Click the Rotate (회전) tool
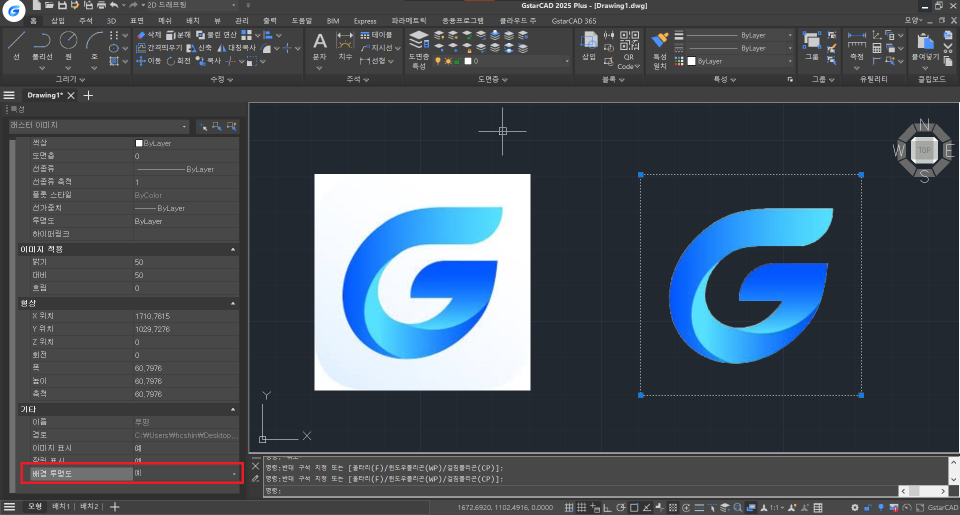Viewport: 960px width, 515px height. click(x=178, y=61)
